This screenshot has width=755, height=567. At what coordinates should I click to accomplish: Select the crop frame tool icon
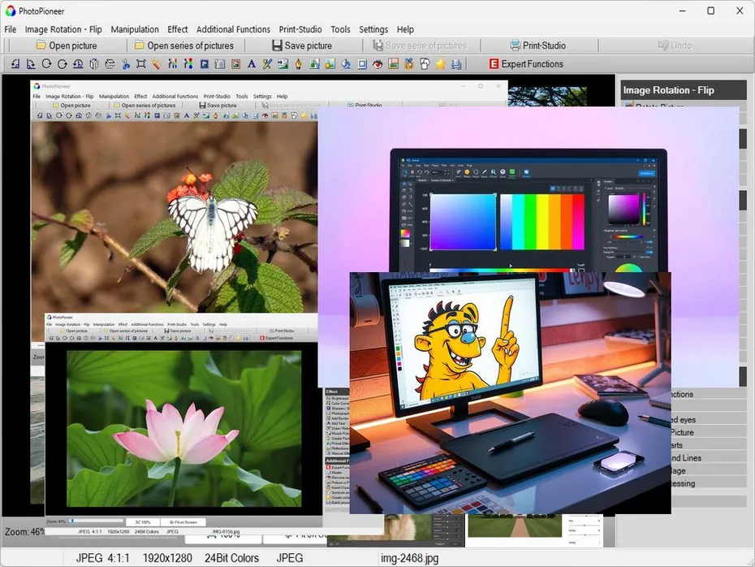click(141, 64)
